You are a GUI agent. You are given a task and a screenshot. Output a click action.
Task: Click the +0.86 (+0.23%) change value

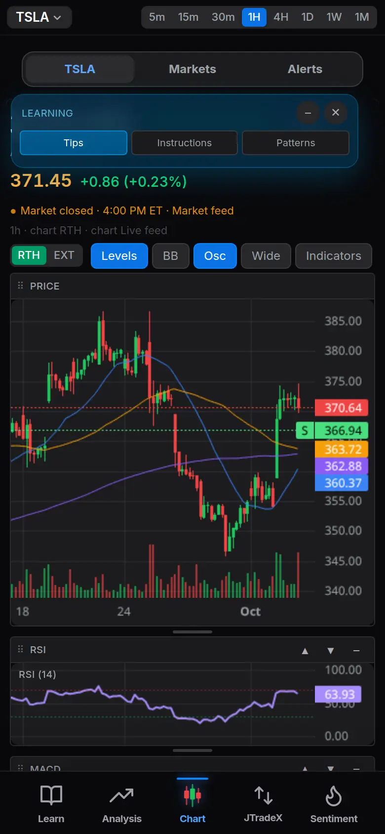point(134,182)
